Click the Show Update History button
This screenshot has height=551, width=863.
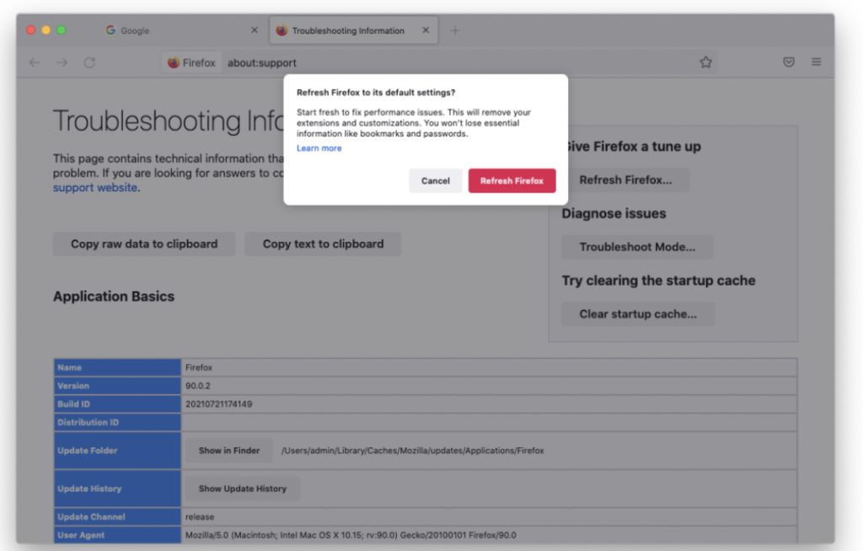pyautogui.click(x=243, y=489)
